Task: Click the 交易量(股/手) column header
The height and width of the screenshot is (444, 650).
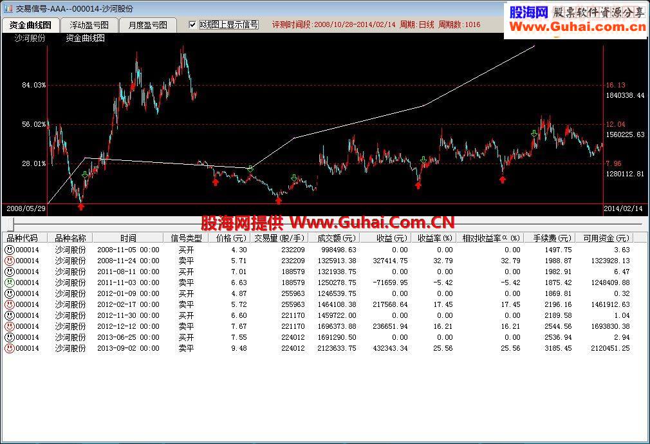Action: tap(279, 238)
